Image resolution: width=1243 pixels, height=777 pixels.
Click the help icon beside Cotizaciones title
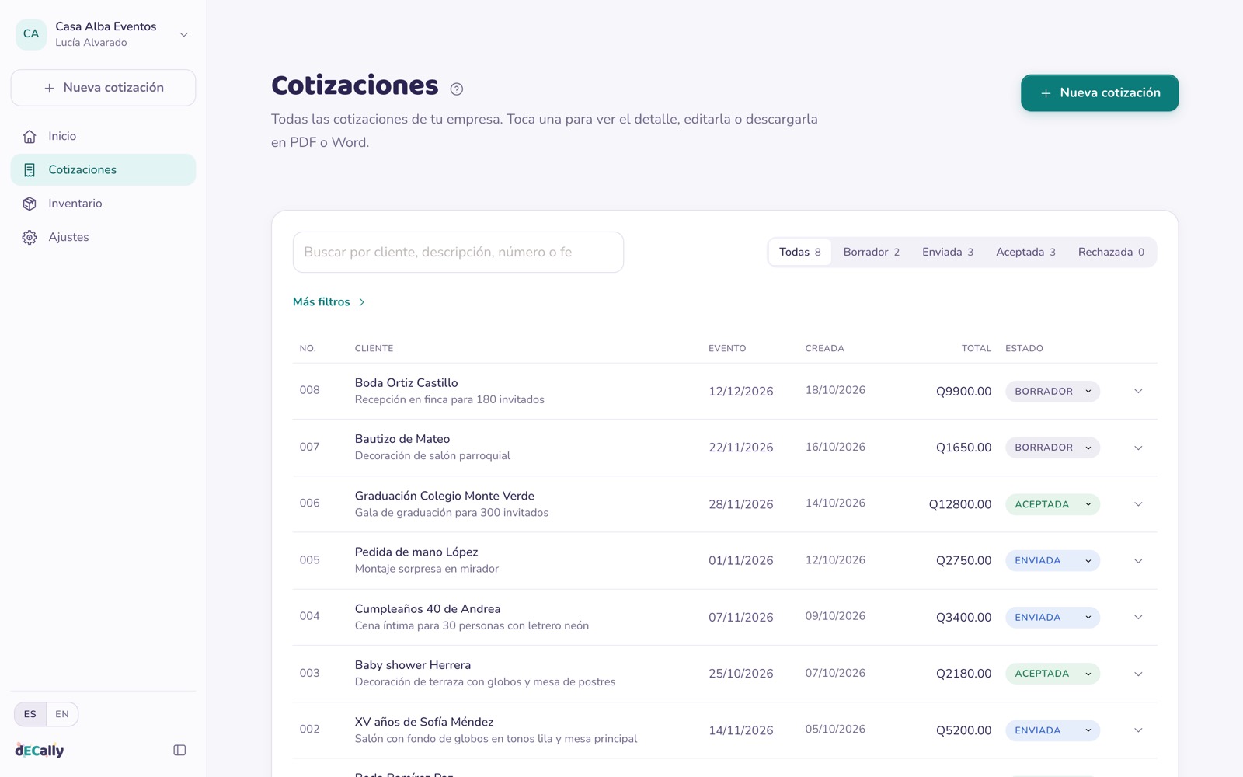click(x=457, y=89)
